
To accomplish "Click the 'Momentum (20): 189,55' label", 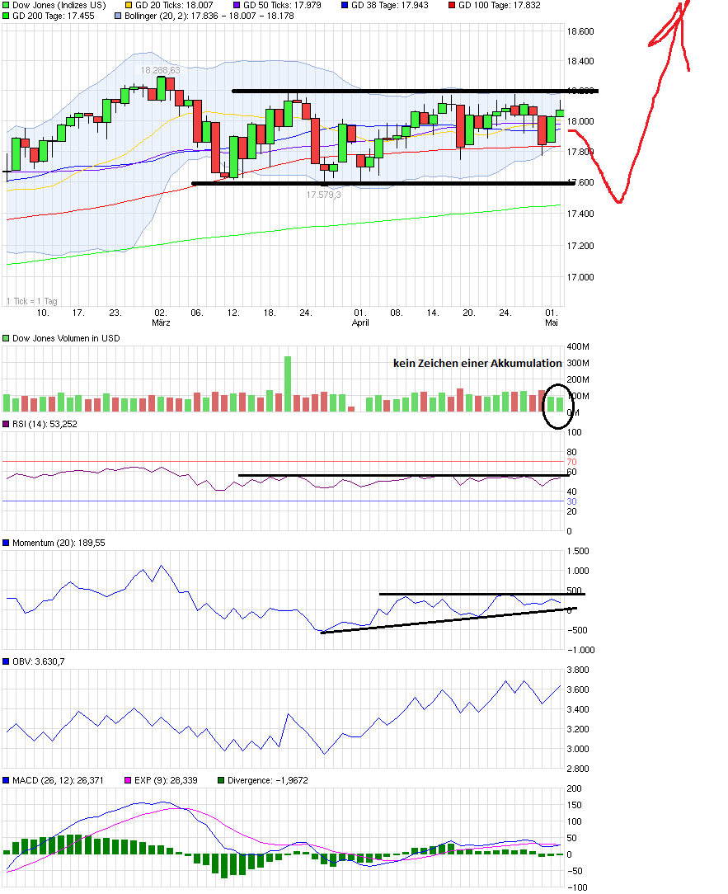I will coord(59,543).
